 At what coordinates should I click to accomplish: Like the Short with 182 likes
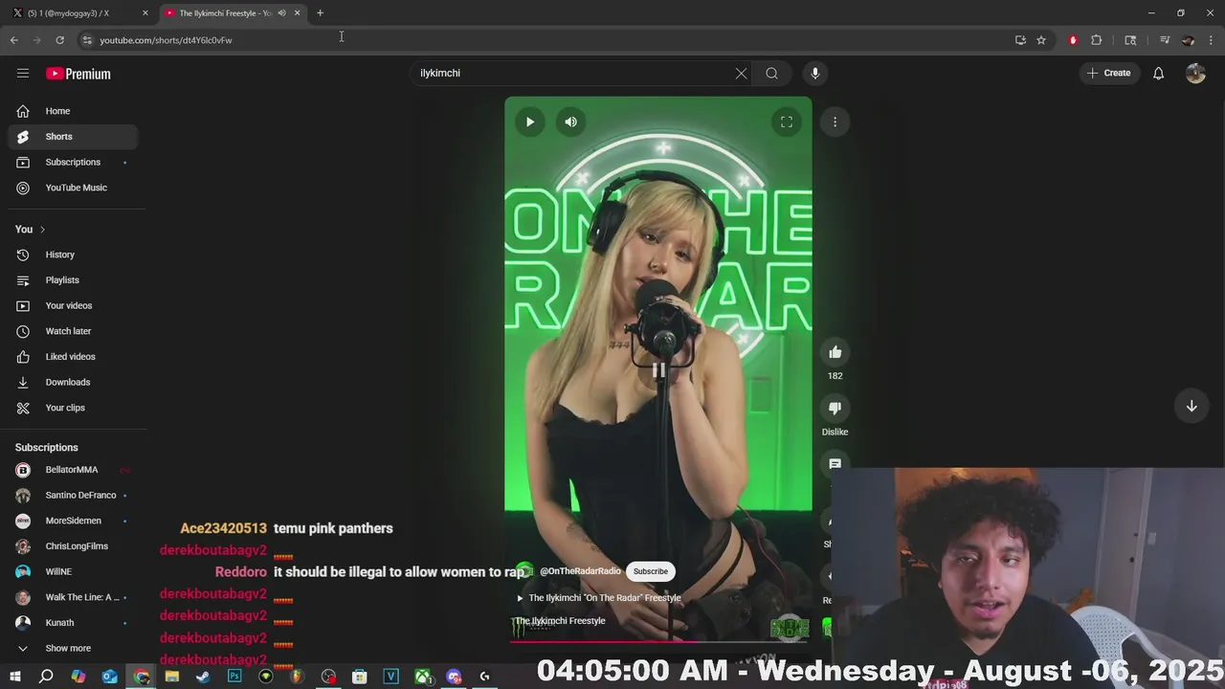click(x=835, y=352)
